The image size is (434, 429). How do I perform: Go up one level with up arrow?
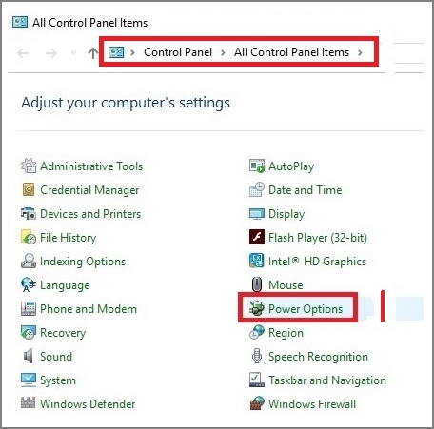[93, 53]
